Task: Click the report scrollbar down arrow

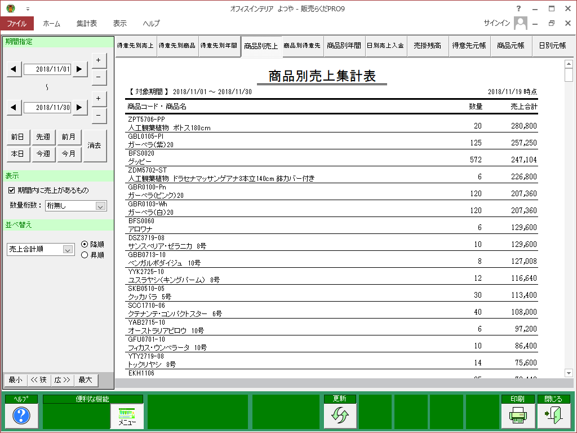Action: click(569, 373)
